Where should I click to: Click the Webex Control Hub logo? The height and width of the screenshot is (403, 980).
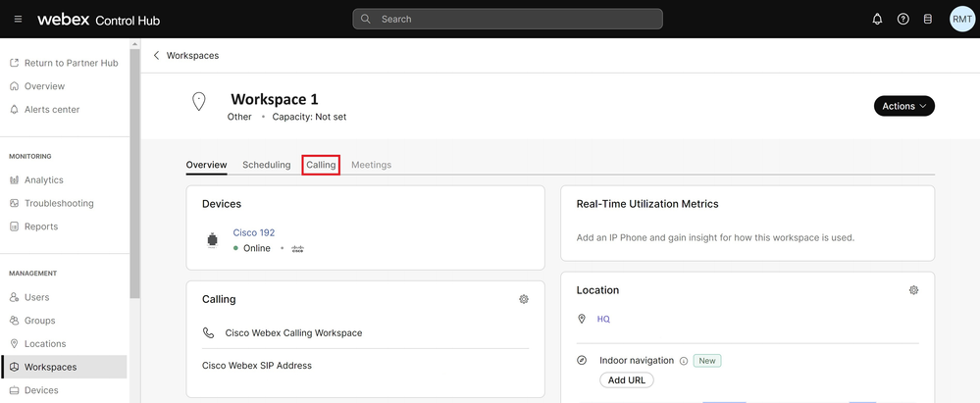[99, 20]
